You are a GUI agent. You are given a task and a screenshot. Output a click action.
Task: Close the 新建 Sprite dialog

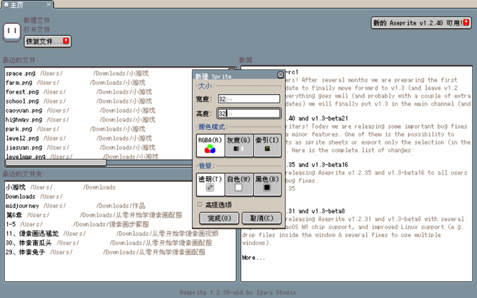click(280, 75)
